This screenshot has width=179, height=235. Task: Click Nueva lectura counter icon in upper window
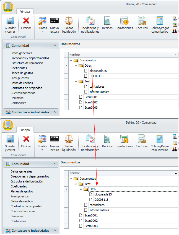click(x=55, y=20)
